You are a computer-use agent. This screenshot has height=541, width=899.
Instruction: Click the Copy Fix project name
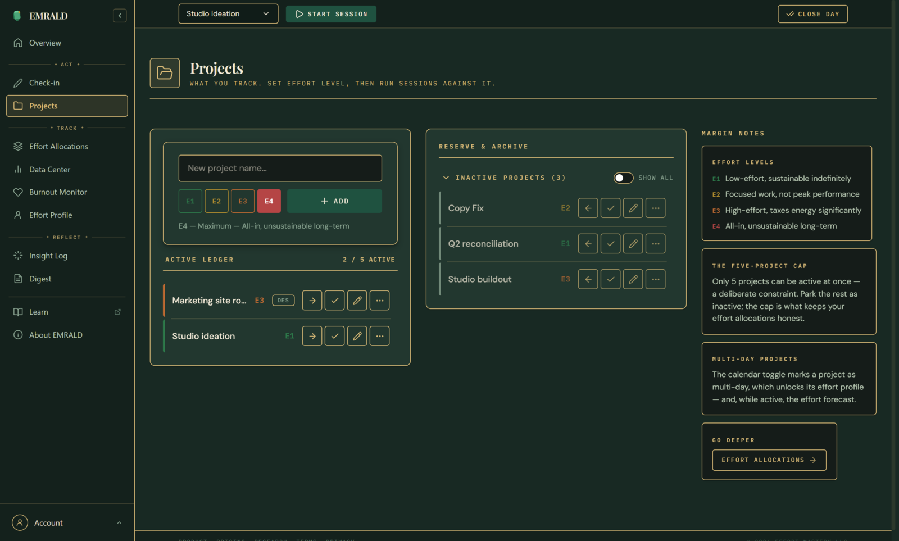point(466,208)
